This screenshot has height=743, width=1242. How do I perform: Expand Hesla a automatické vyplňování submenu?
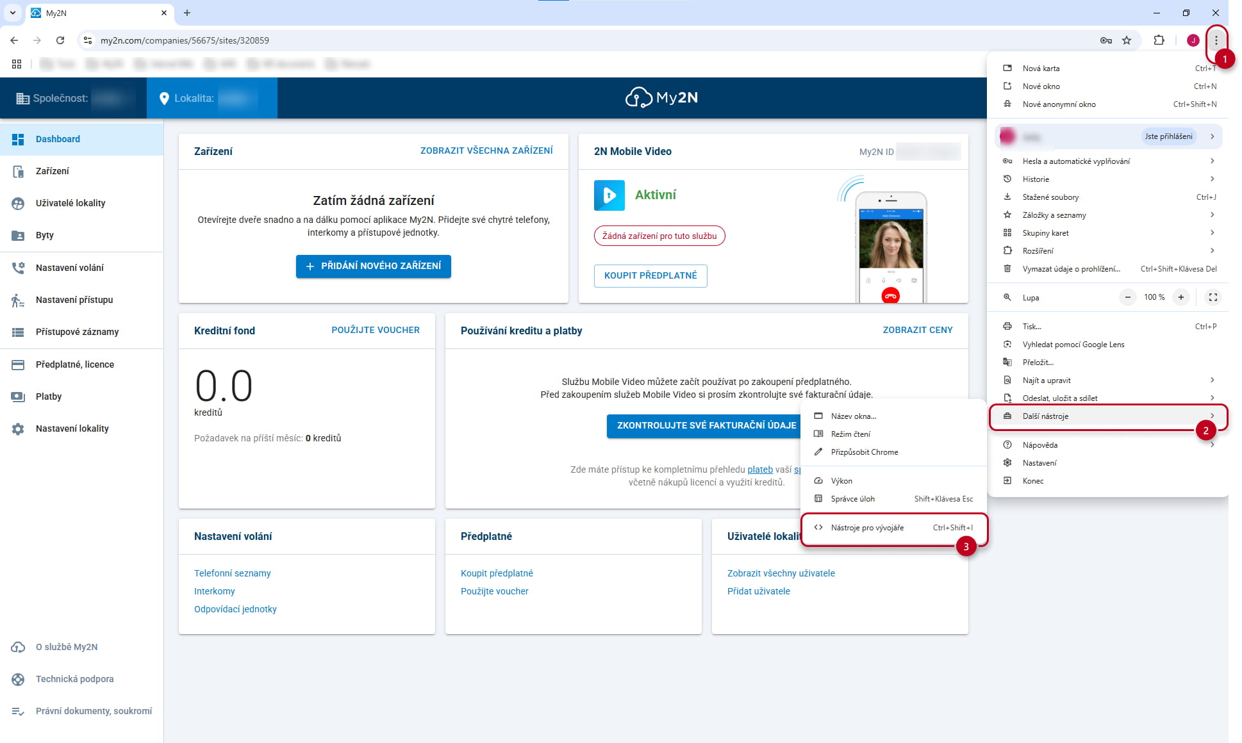coord(1109,161)
